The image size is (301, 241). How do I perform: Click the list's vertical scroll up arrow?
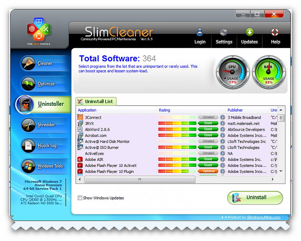(x=281, y=110)
